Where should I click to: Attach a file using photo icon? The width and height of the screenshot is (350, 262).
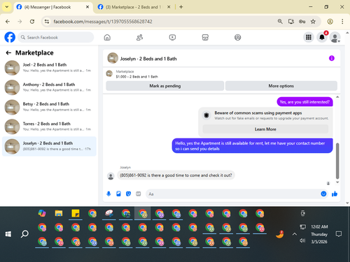coord(118,194)
